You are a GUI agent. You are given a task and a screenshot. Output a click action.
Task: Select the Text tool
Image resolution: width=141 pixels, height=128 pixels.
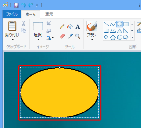78,27
